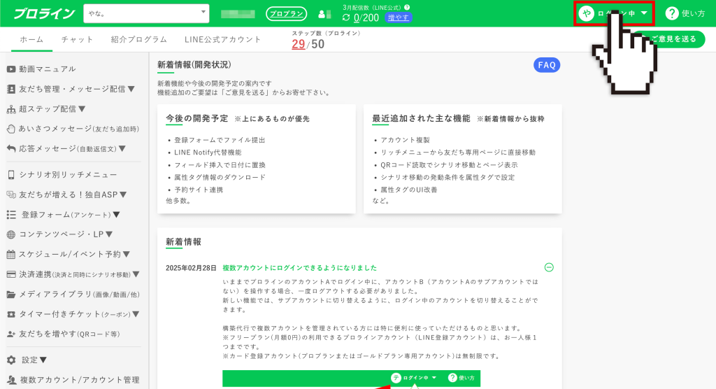Click the add-user icon for 友だちを増やす
The width and height of the screenshot is (716, 389).
(11, 334)
